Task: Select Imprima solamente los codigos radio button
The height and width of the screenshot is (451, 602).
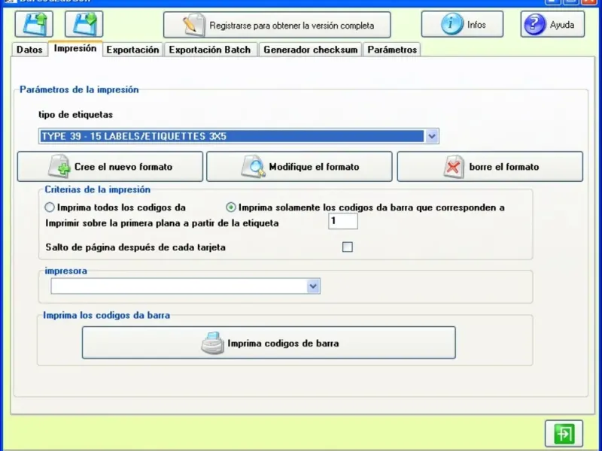Action: click(231, 207)
